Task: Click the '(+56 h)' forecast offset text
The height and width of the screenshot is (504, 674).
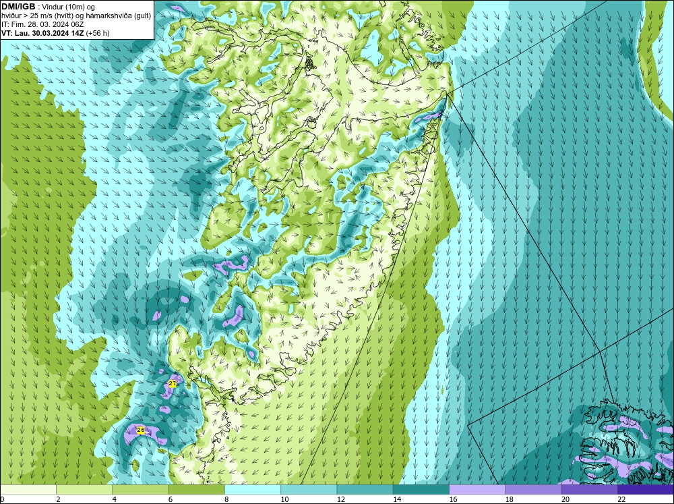Action: 98,33
